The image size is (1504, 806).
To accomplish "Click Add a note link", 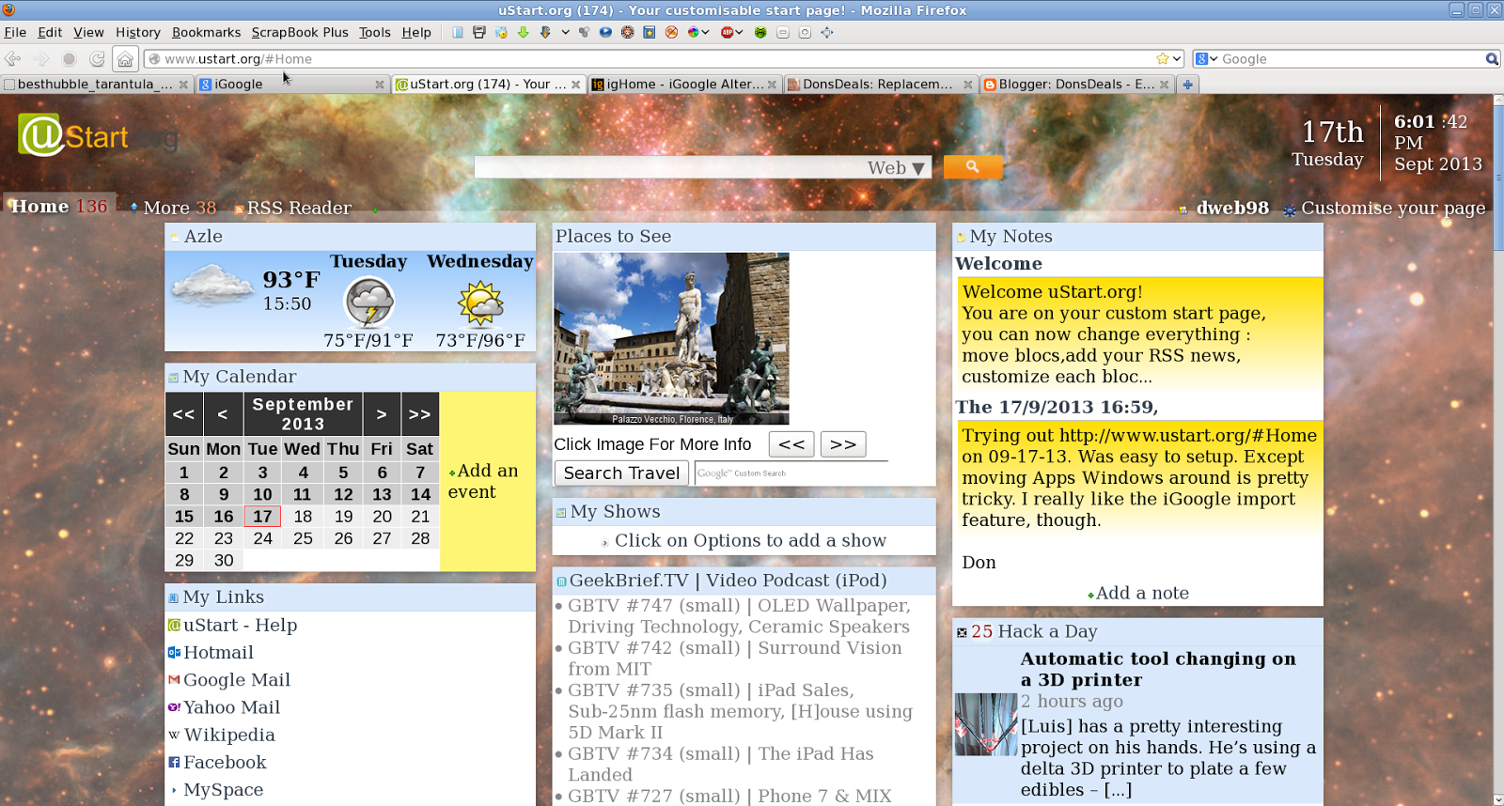I will point(1141,593).
